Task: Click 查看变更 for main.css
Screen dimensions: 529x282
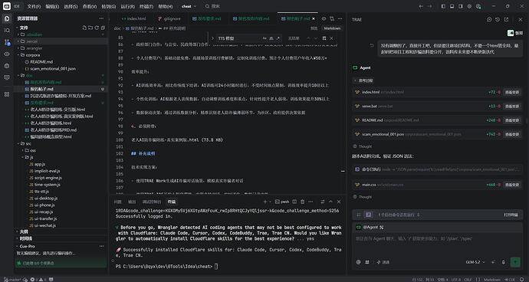Action: point(512,185)
